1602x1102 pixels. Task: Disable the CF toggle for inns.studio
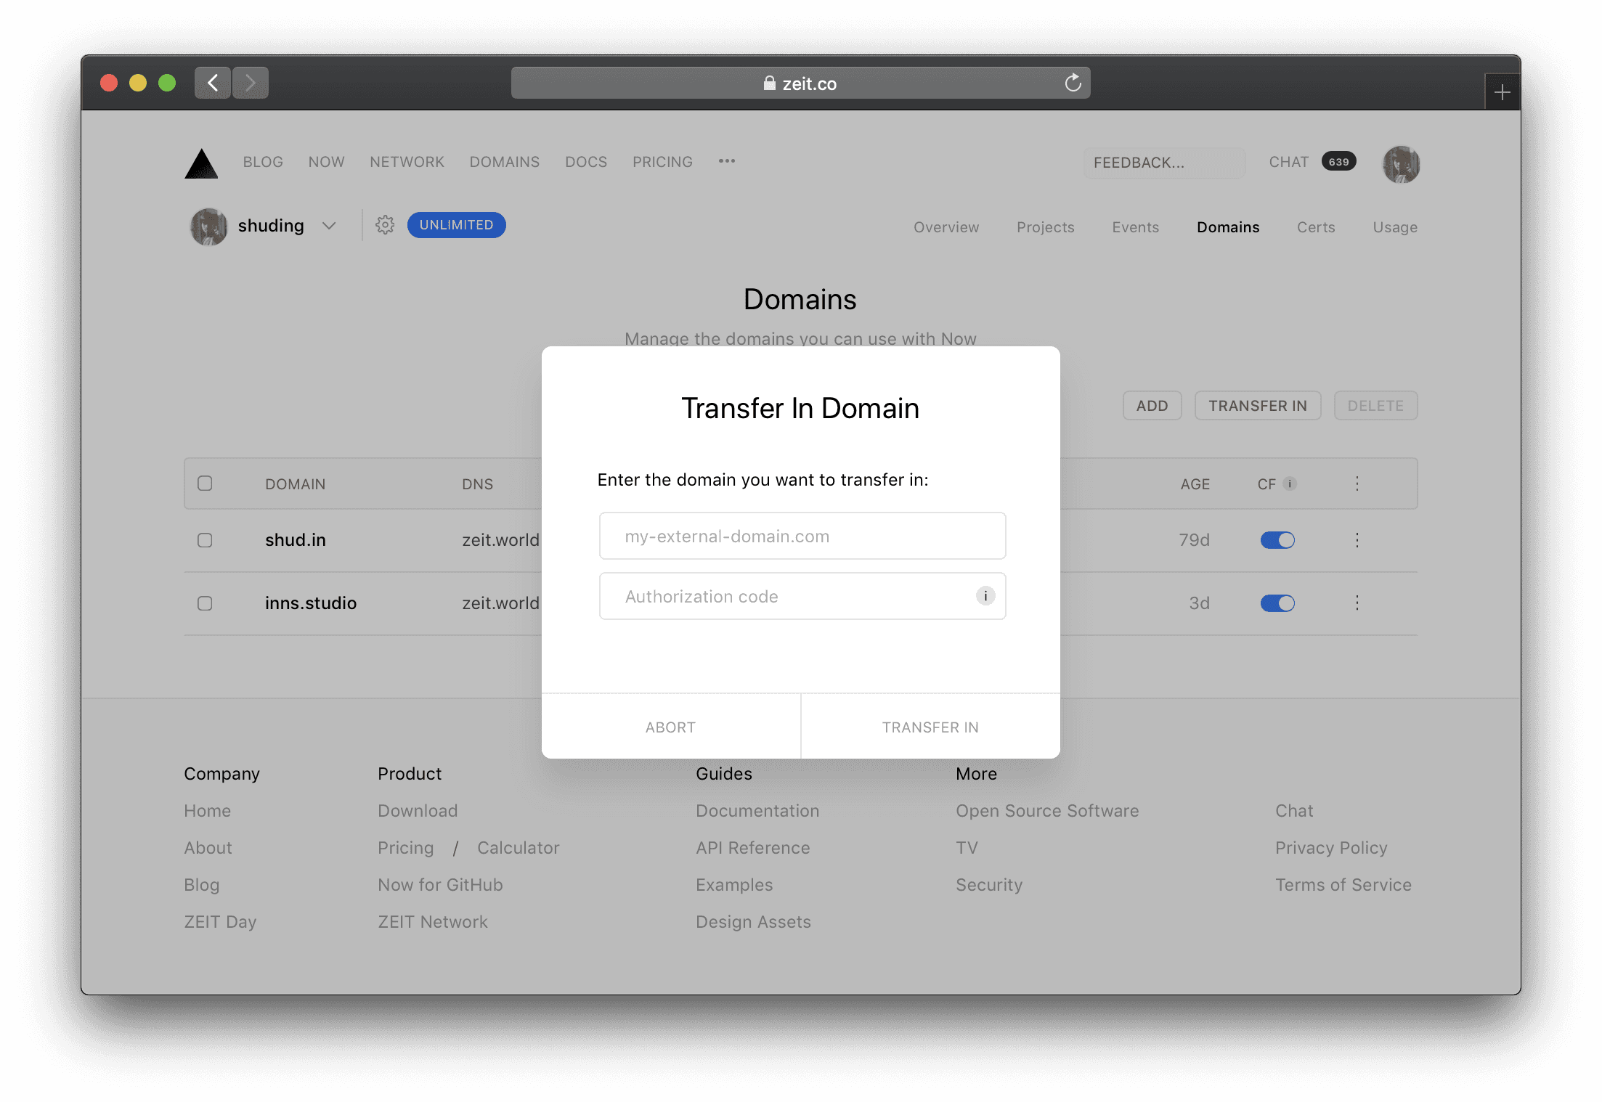pyautogui.click(x=1277, y=603)
